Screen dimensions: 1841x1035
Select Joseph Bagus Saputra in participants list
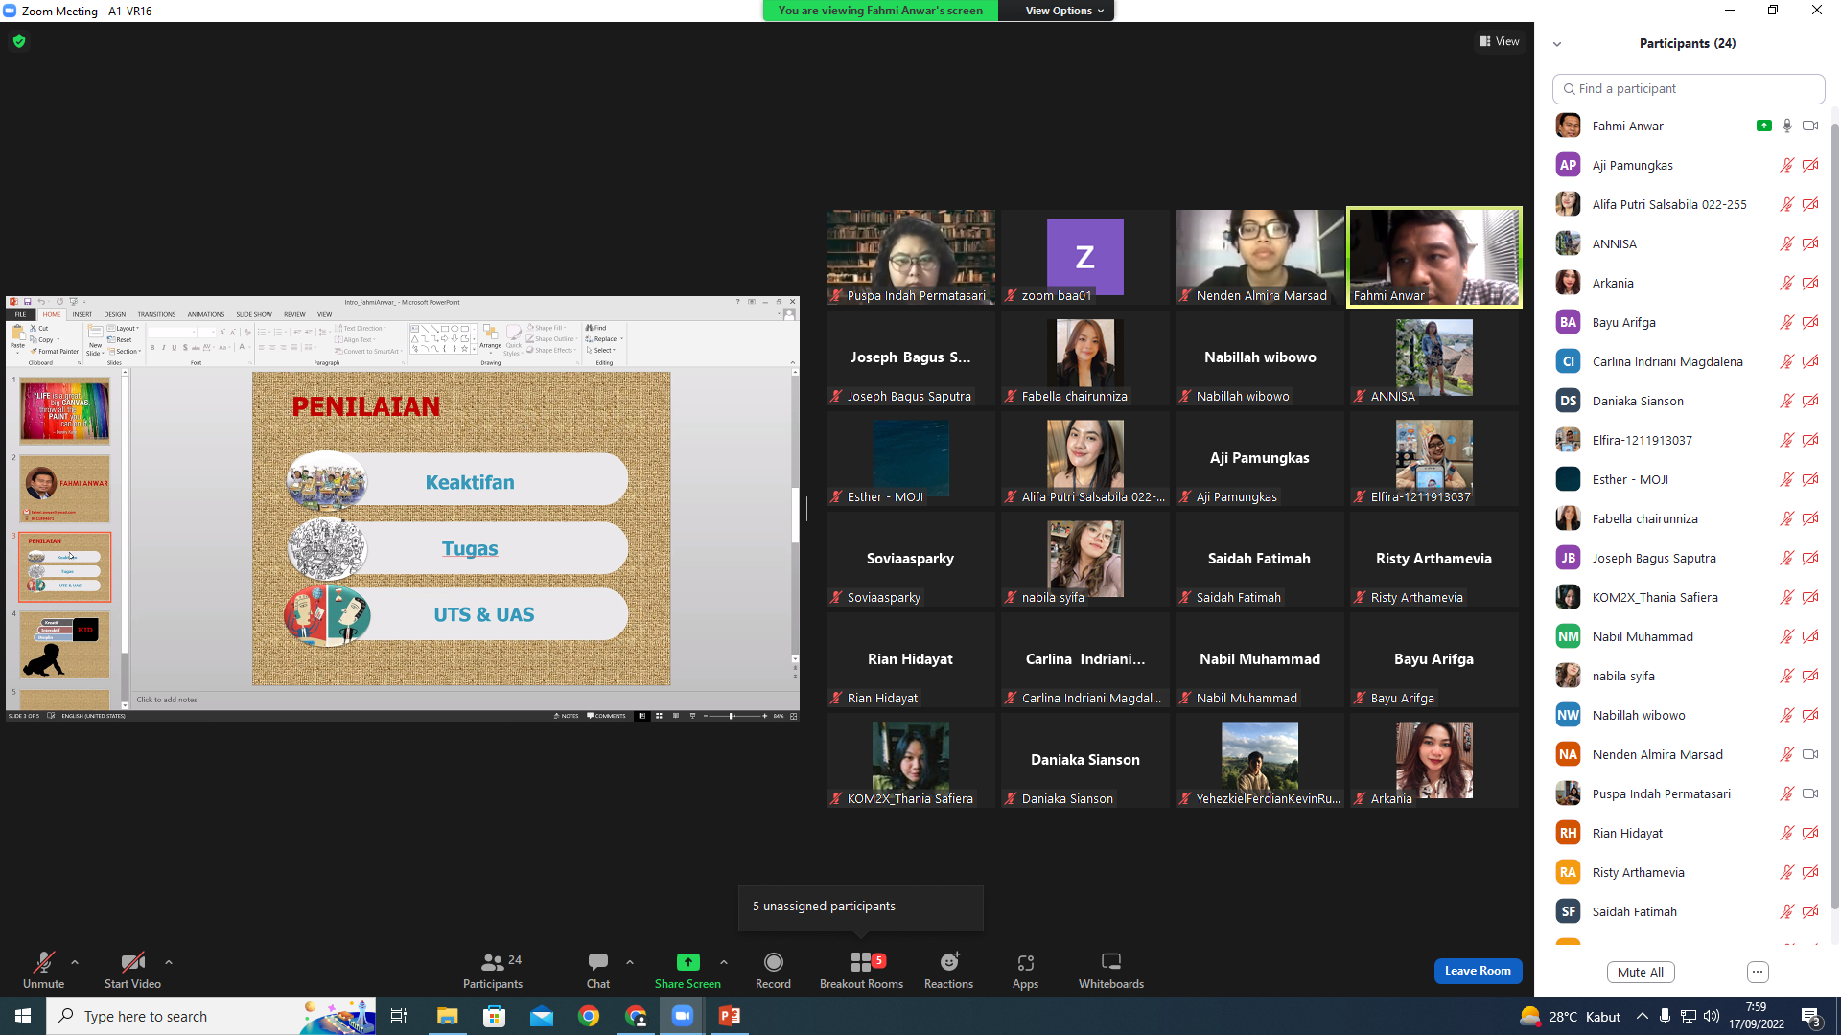click(x=1688, y=558)
